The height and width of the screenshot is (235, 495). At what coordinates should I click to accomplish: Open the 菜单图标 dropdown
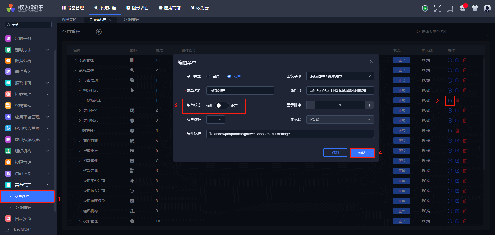pos(215,119)
